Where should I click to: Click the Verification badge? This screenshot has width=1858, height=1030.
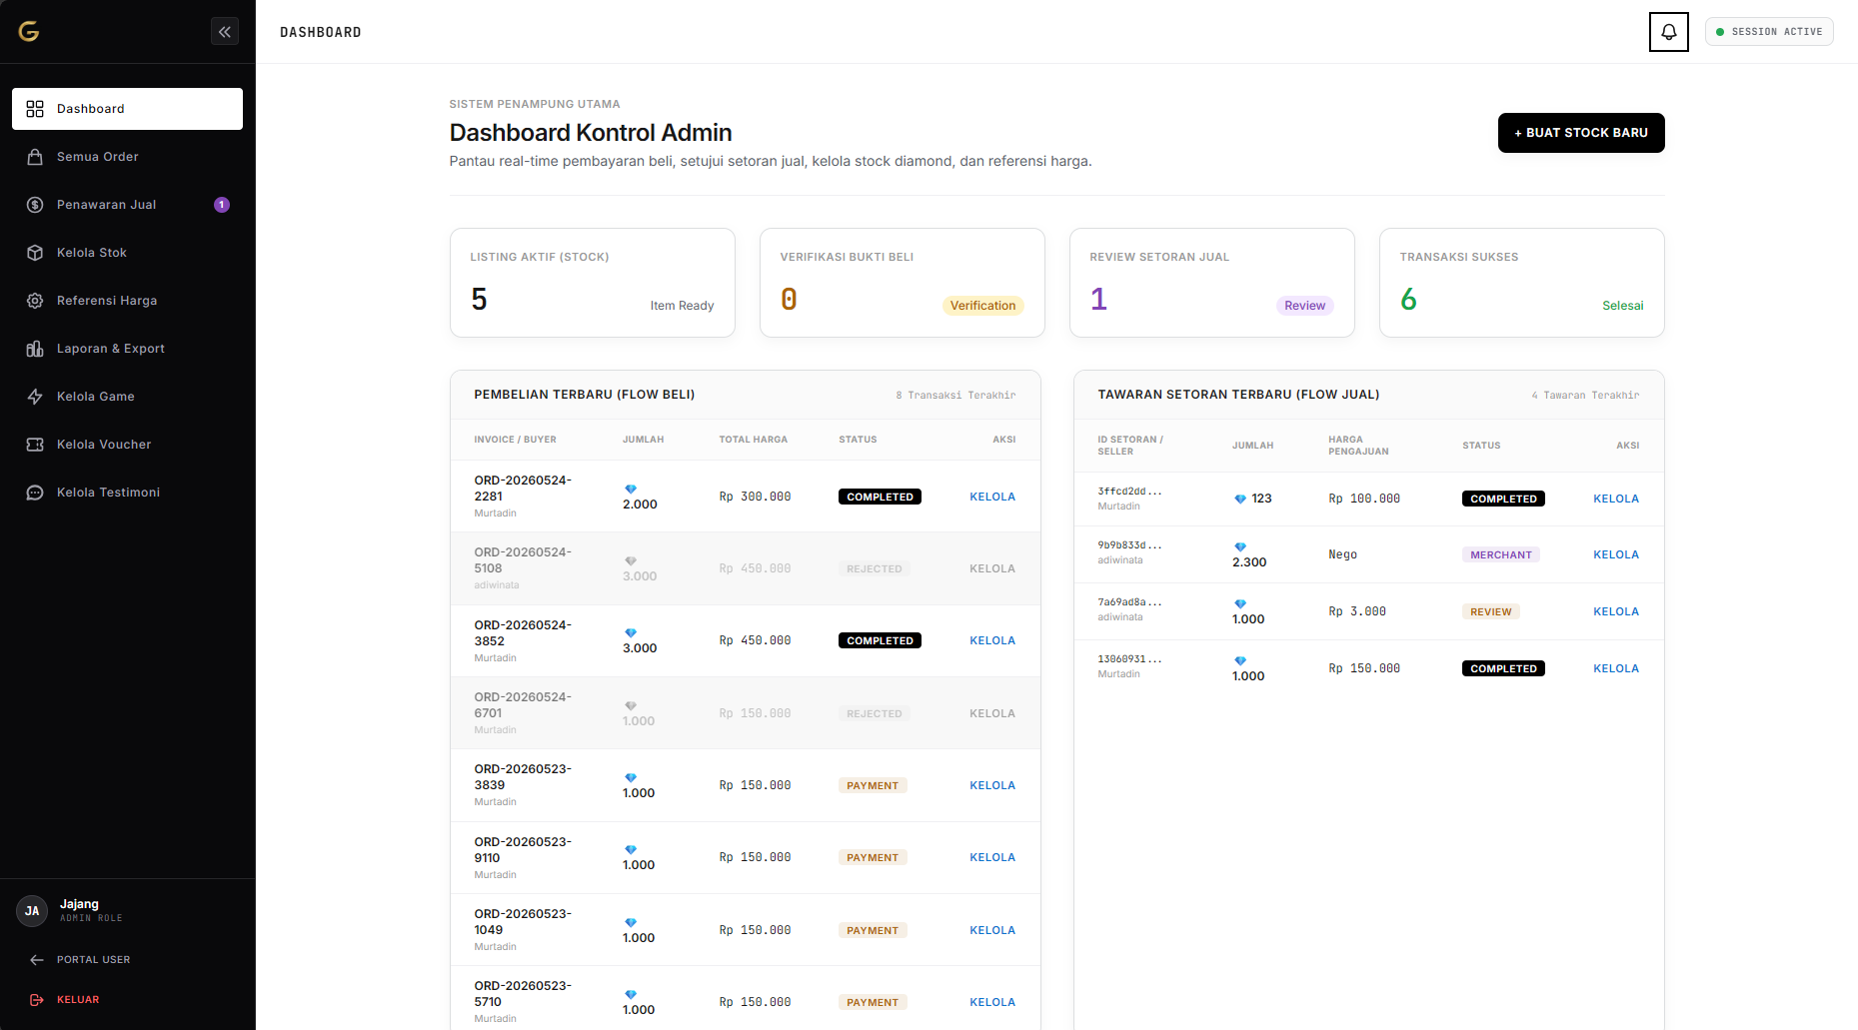pyautogui.click(x=982, y=306)
